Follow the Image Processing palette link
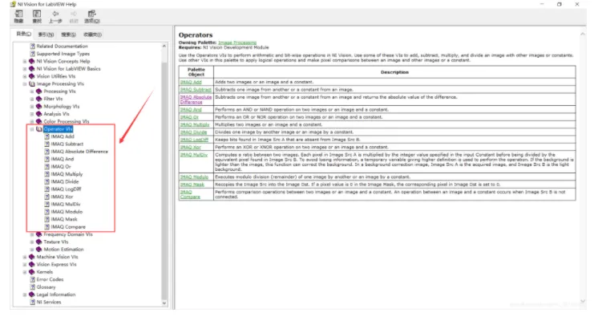Image resolution: width=602 pixels, height=329 pixels. [237, 43]
